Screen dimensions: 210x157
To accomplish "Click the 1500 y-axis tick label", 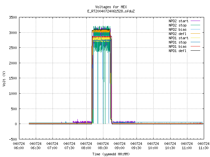I will click(13, 78).
